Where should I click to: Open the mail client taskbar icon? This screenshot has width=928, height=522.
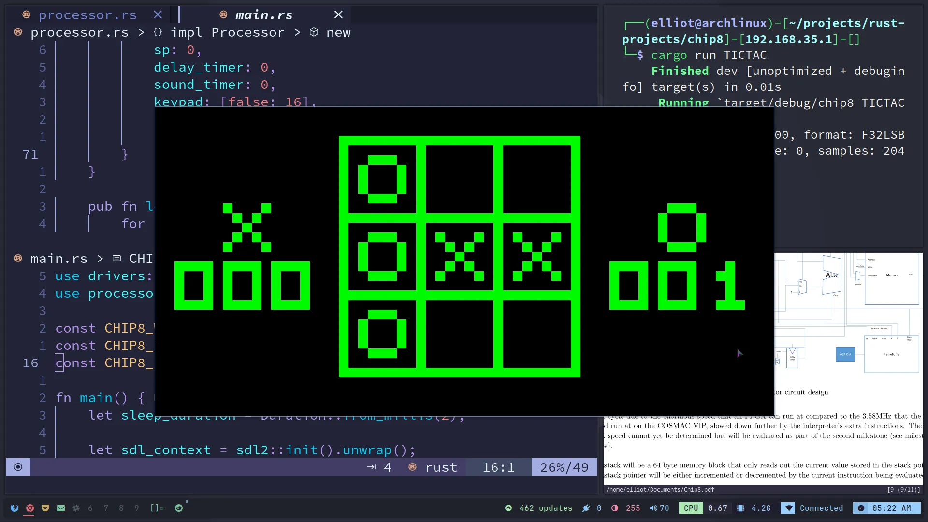[61, 508]
